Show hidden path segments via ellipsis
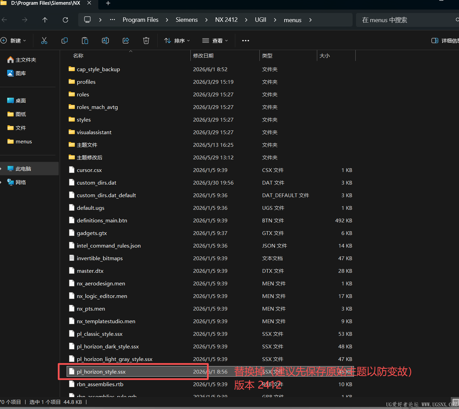459x409 pixels. pyautogui.click(x=113, y=20)
